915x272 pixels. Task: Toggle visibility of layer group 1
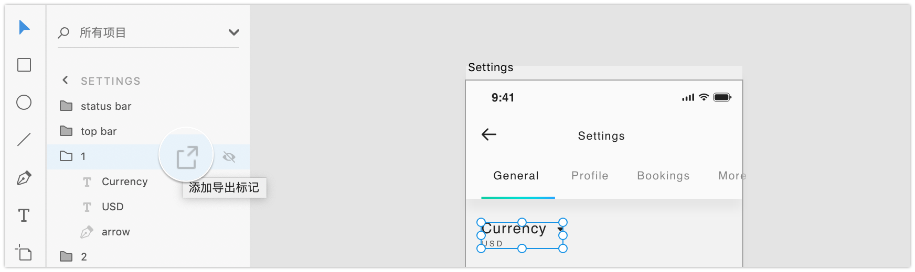tap(229, 157)
